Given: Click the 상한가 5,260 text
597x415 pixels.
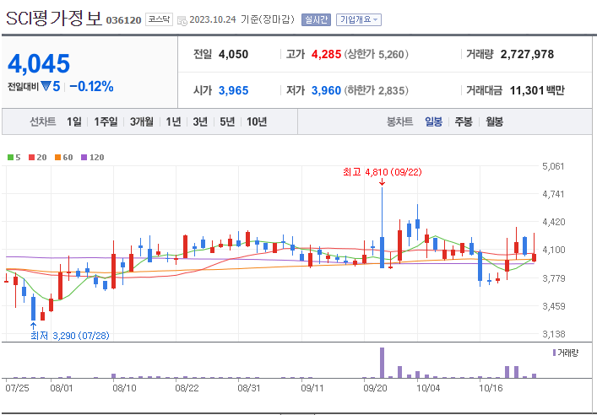Looking at the screenshot, I should pos(376,54).
